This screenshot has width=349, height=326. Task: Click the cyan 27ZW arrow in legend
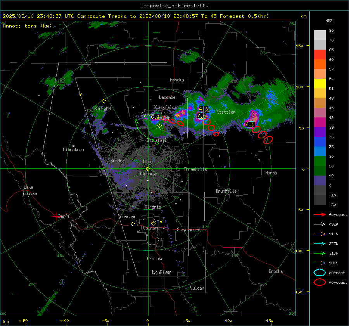320,244
